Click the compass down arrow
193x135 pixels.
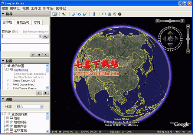pyautogui.click(x=170, y=45)
